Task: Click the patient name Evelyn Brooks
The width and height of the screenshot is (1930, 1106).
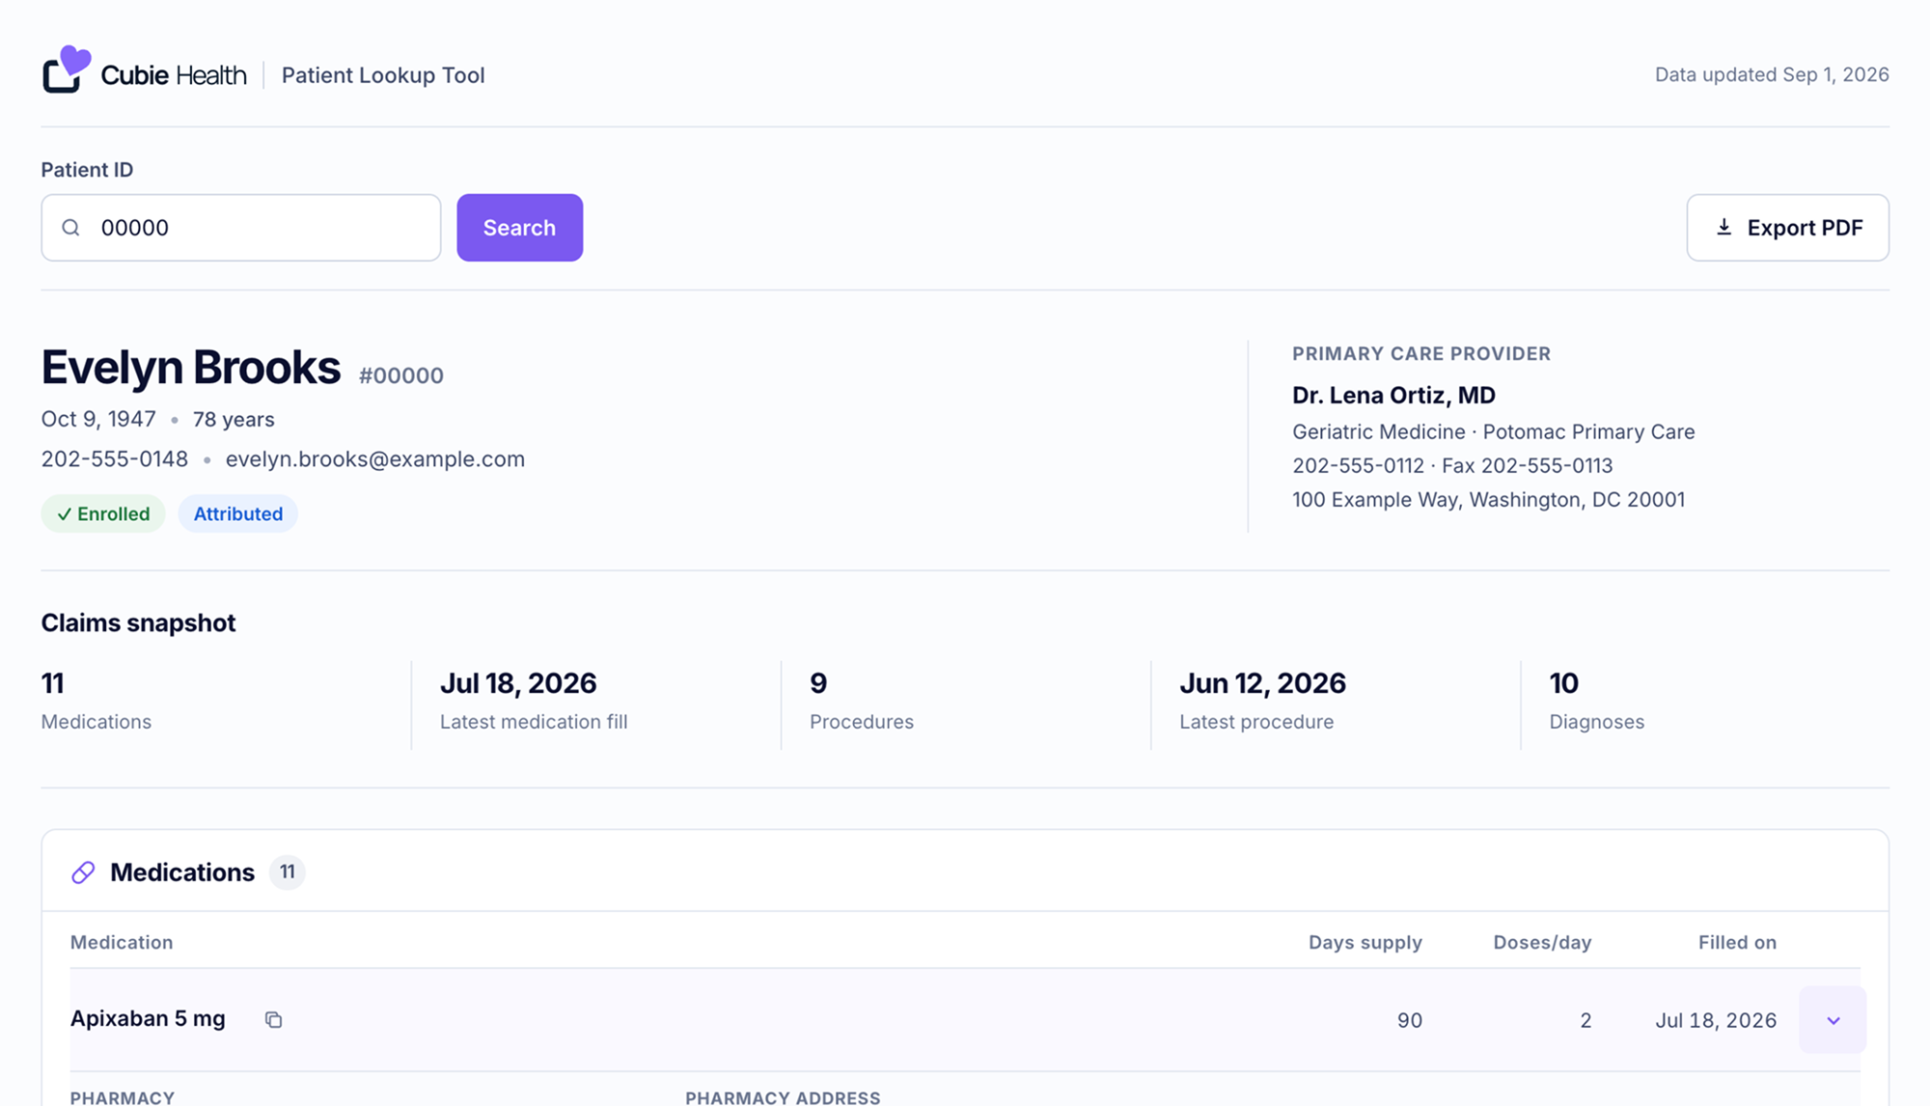Action: tap(191, 368)
